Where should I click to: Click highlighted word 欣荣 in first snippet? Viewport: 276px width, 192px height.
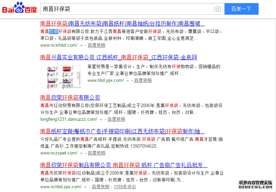point(54,31)
